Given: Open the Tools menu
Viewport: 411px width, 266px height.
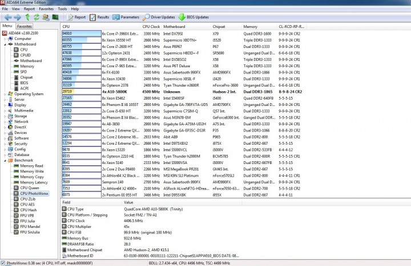Looking at the screenshot, I should coord(62,9).
